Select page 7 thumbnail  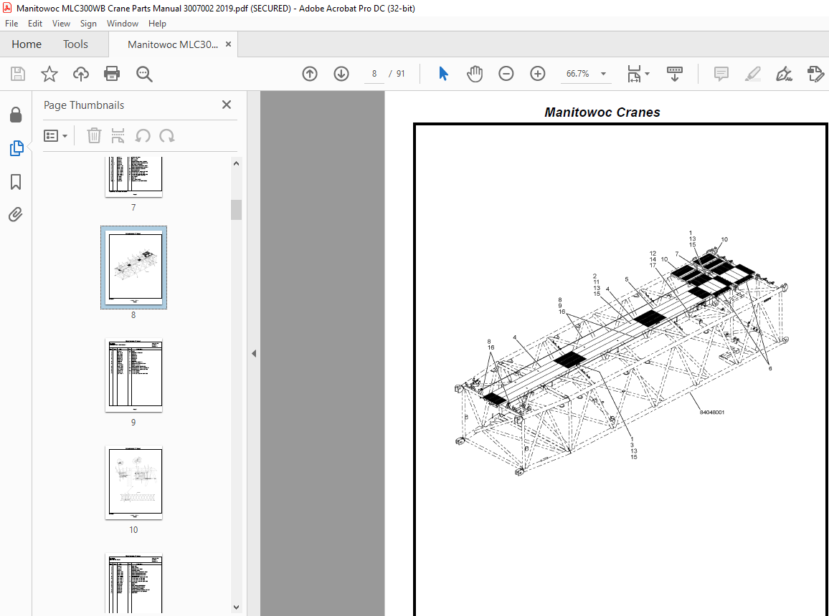click(133, 177)
